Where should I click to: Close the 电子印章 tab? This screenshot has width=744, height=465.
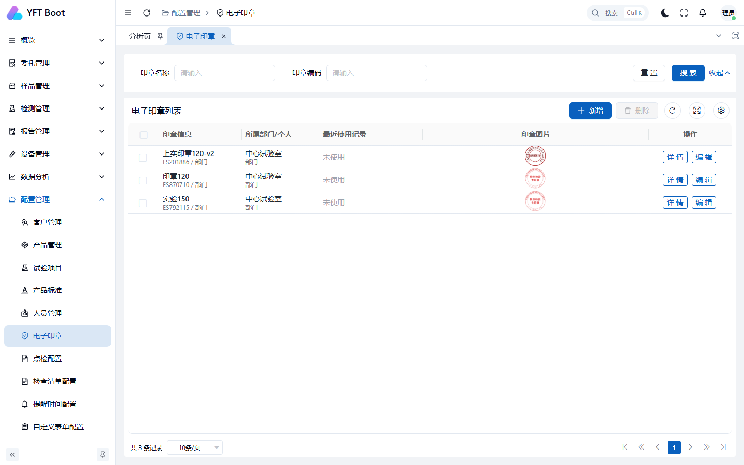click(x=224, y=36)
